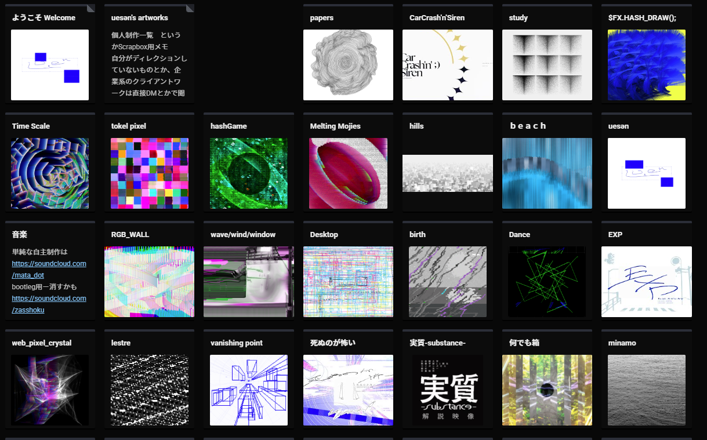The width and height of the screenshot is (707, 440).
Task: Open the "CarCrash'n'Siren" artwork card
Action: click(447, 65)
